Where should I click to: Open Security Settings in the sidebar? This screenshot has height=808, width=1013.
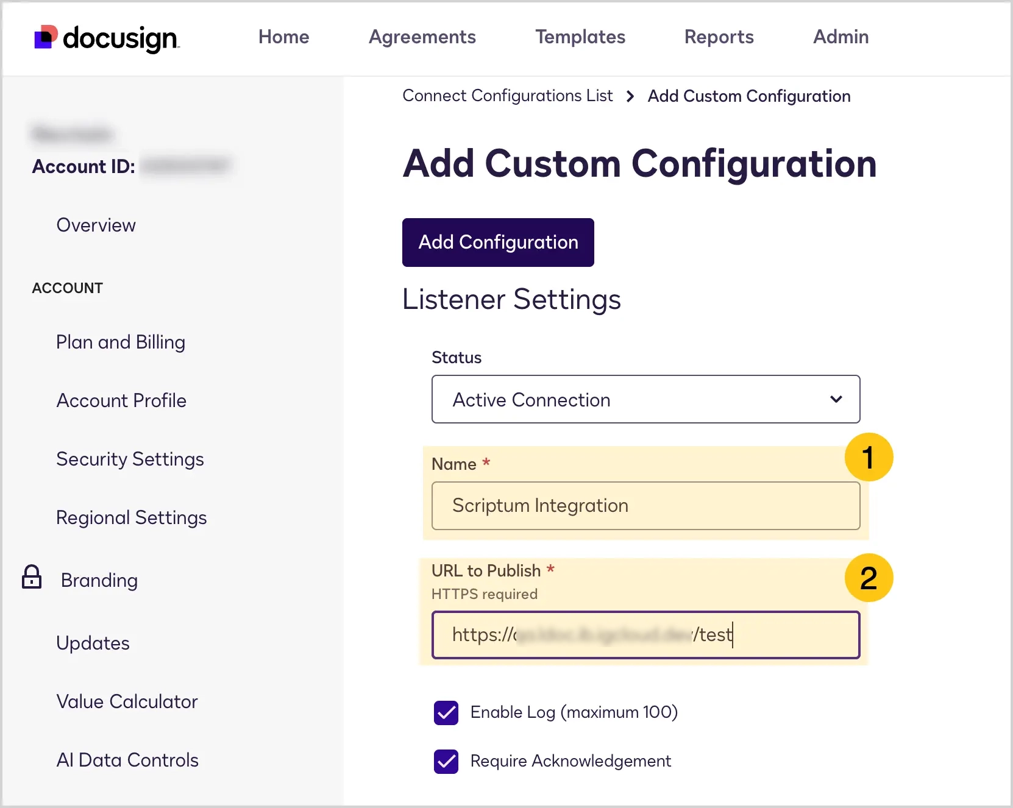tap(130, 459)
